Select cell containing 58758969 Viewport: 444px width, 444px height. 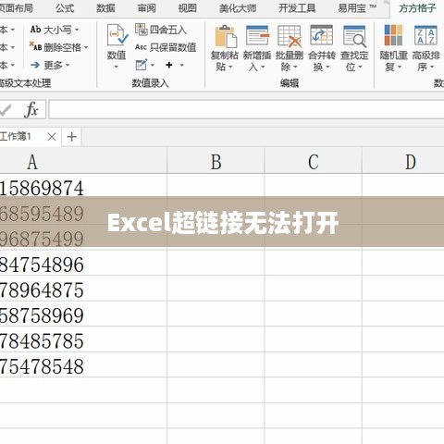click(83, 314)
